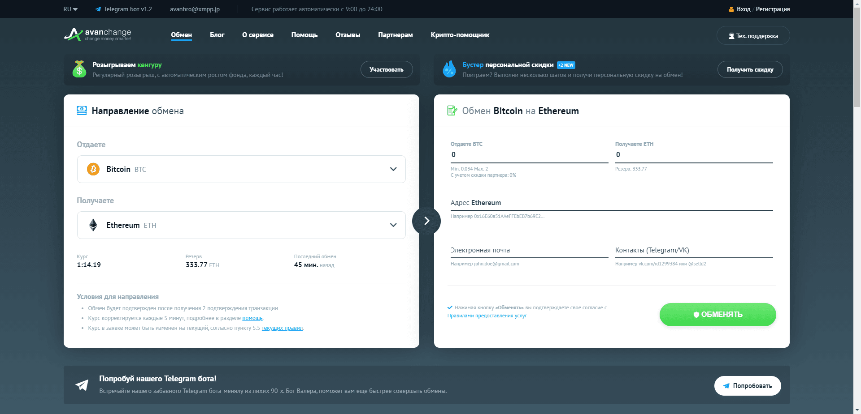
Task: Click the avanchange logo
Action: (98, 34)
